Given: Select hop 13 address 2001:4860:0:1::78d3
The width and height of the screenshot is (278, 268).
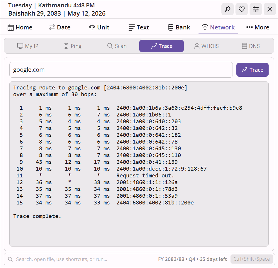Looking at the screenshot, I should [x=147, y=189].
